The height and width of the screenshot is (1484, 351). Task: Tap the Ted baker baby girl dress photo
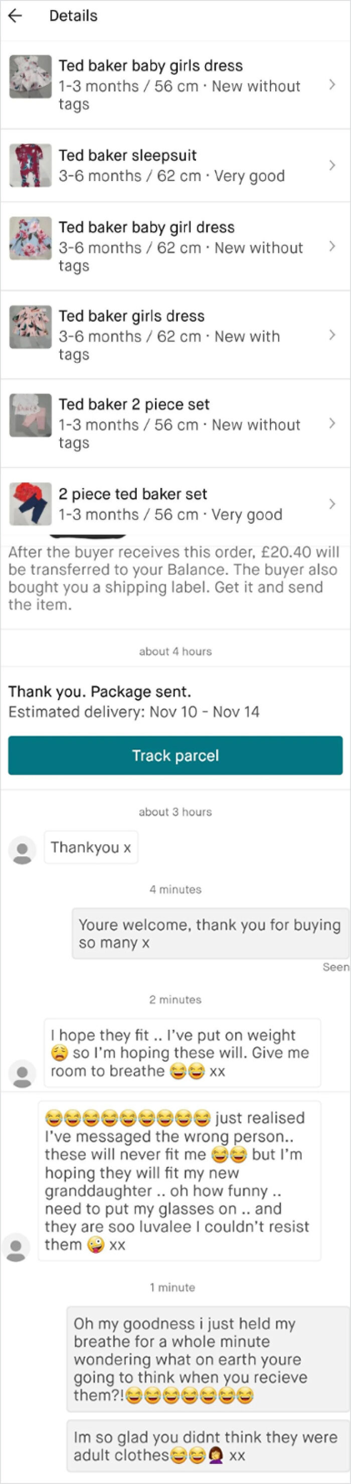[31, 239]
